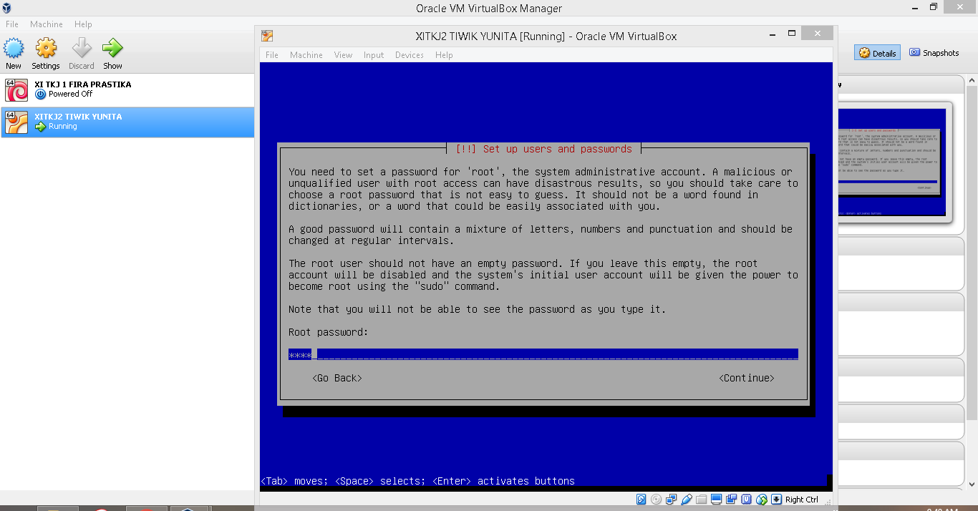Click the mouse integration status icon
978x511 pixels.
click(762, 500)
